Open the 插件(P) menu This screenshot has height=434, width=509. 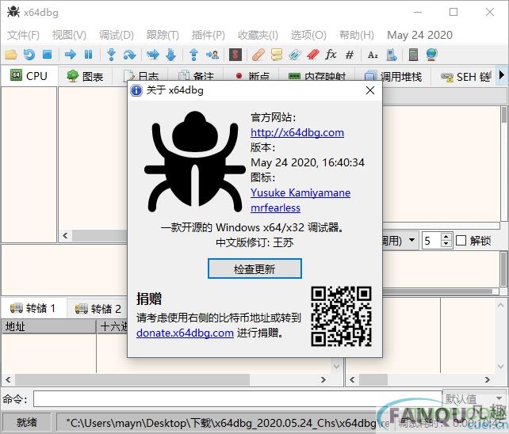tap(208, 35)
